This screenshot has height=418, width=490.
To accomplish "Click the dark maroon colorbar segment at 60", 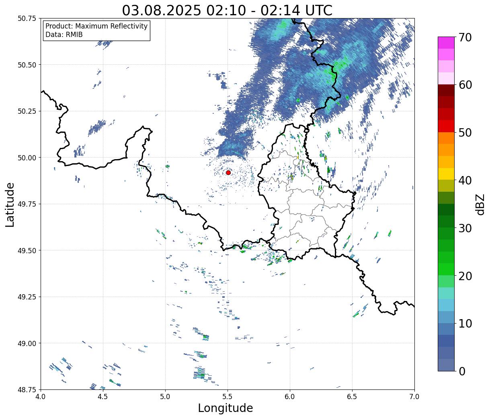I will (446, 90).
